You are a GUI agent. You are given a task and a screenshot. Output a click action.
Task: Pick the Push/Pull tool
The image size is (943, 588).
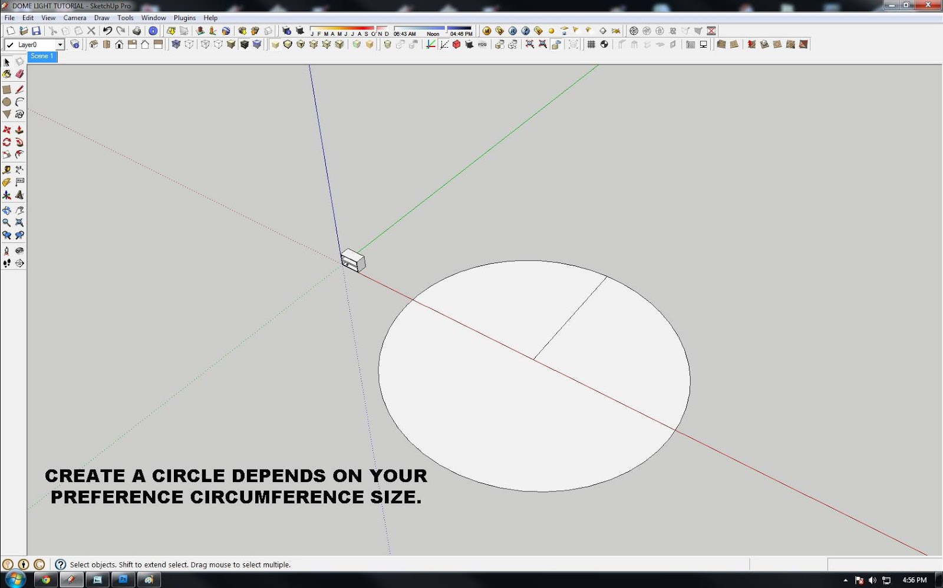point(19,130)
